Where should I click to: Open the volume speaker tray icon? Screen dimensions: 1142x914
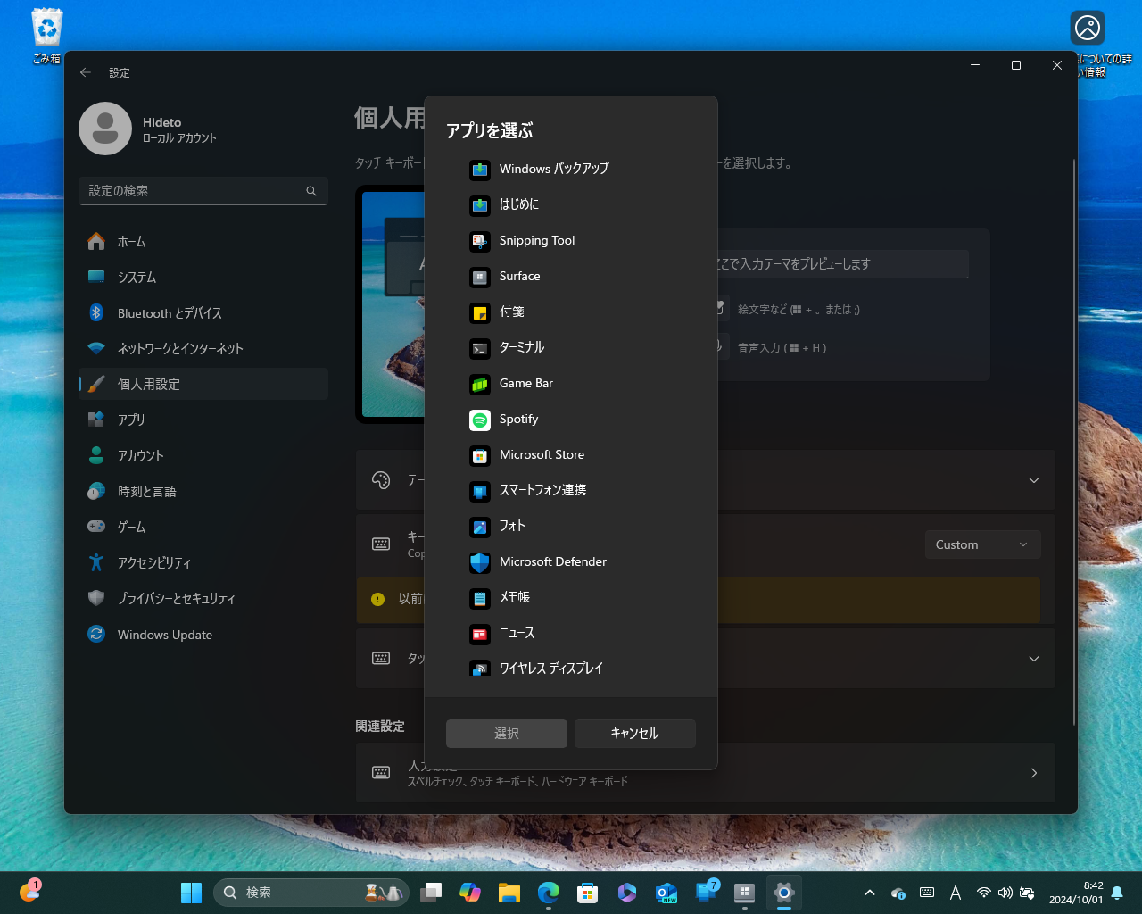tap(1005, 893)
